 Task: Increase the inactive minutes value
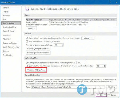point(105,65)
